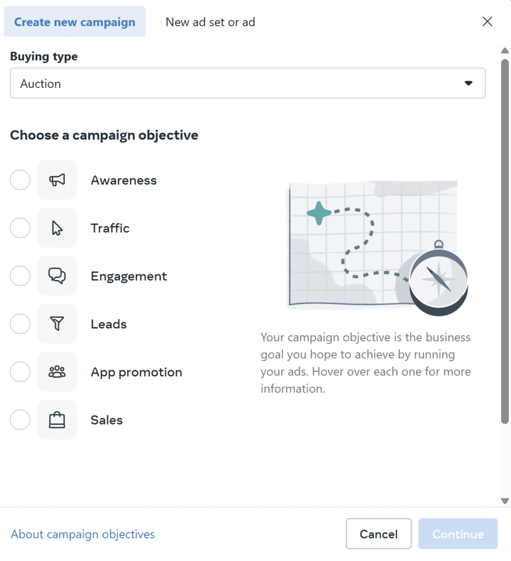Click the Awareness megaphone icon
Screen dimensions: 511x561
(57, 180)
